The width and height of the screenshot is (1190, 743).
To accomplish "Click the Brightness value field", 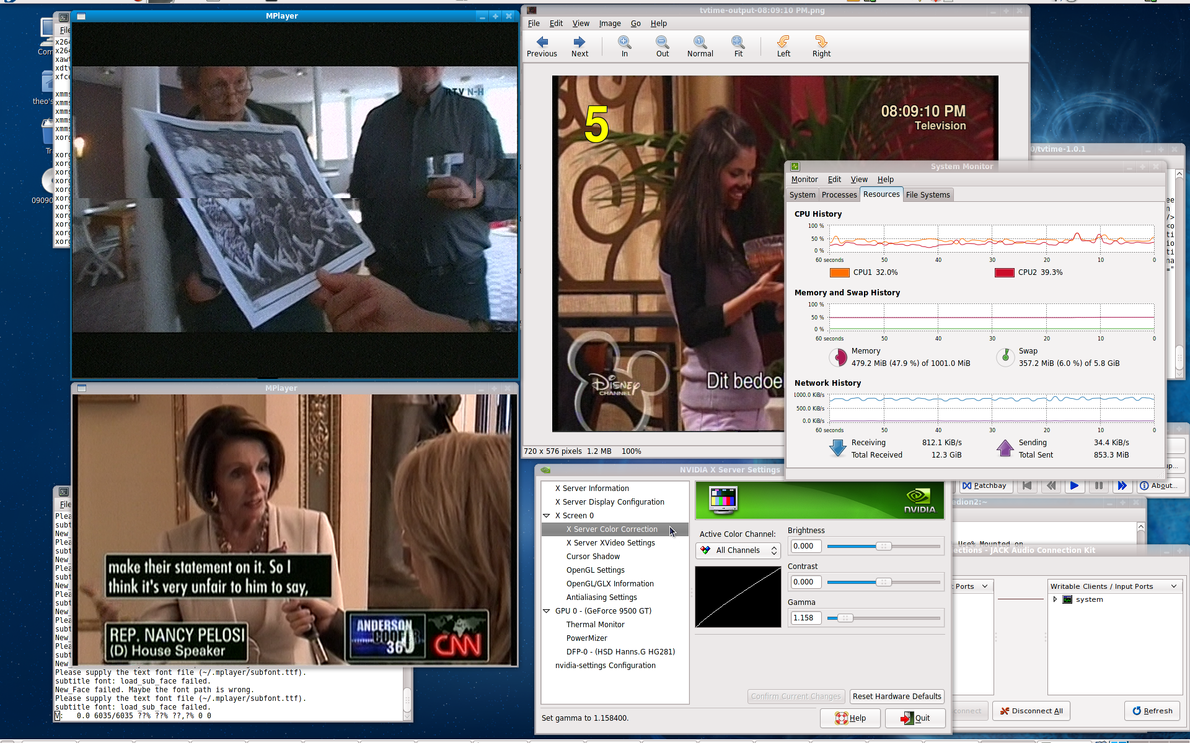I will tap(805, 546).
